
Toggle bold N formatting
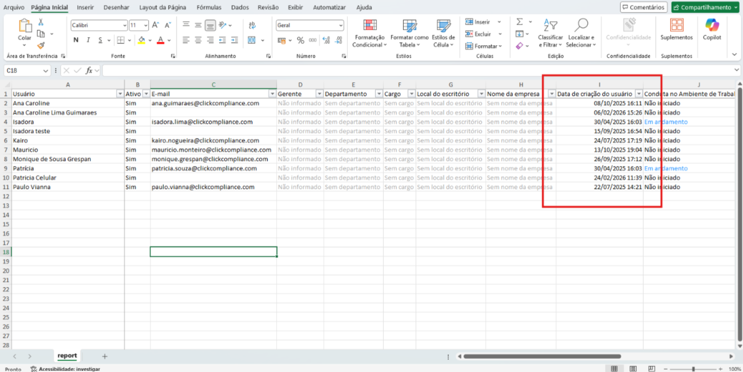[76, 41]
